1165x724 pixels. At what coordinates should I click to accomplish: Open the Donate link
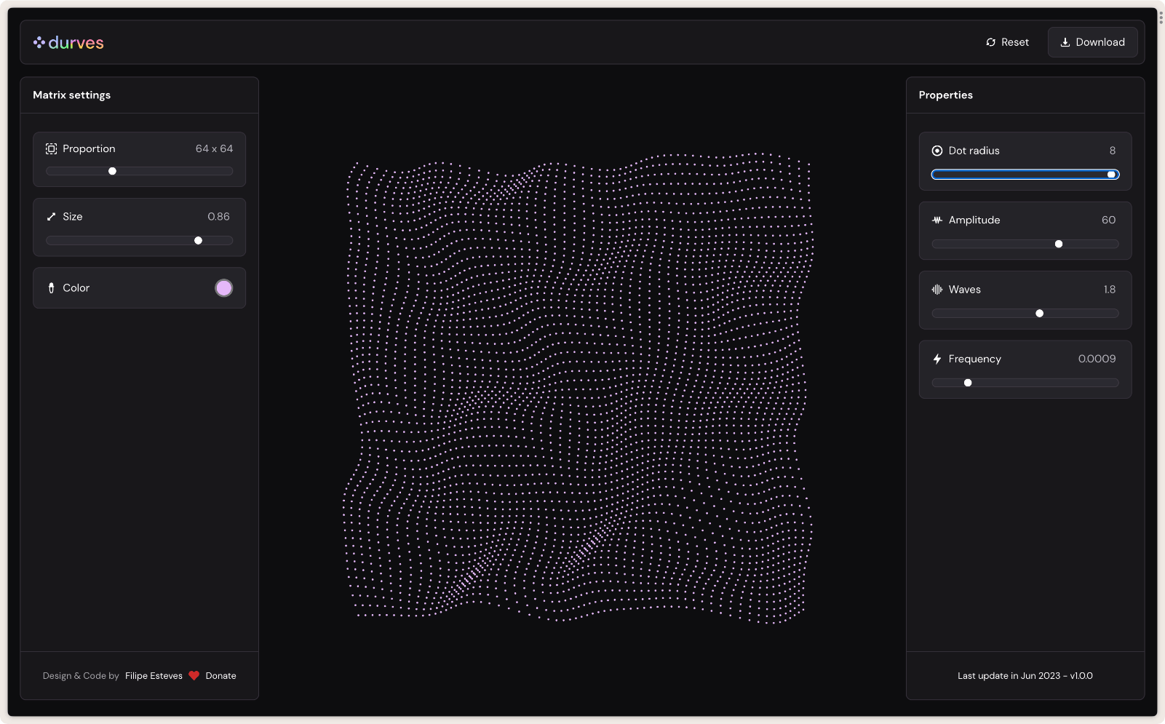tap(220, 676)
